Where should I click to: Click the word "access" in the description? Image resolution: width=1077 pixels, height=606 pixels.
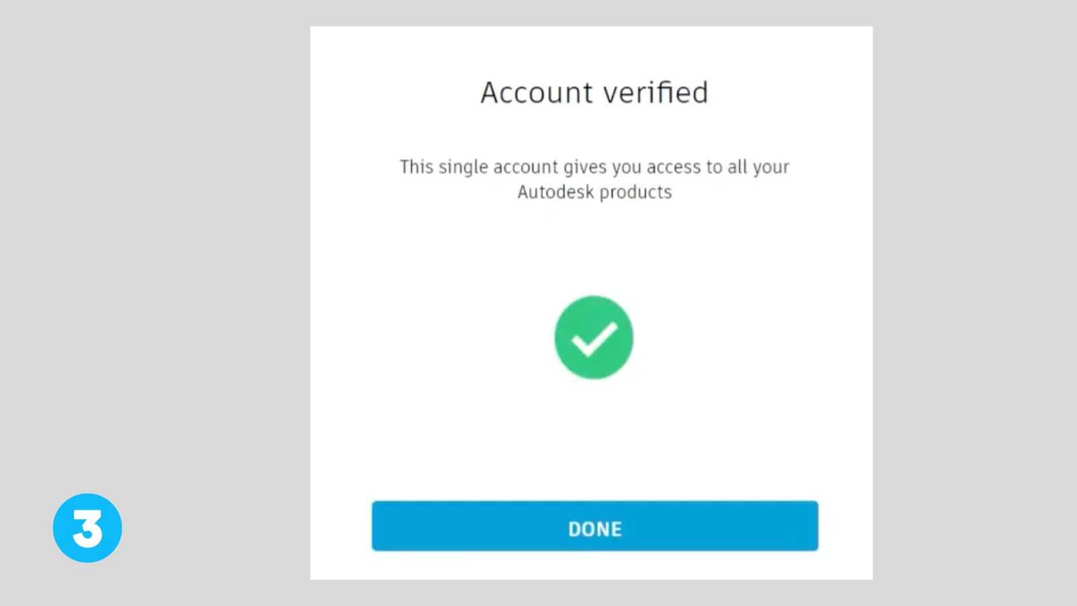[x=674, y=167]
